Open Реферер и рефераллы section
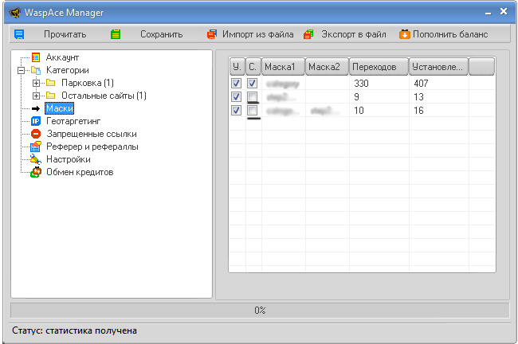Viewport: 518px width, 344px height. (x=92, y=147)
